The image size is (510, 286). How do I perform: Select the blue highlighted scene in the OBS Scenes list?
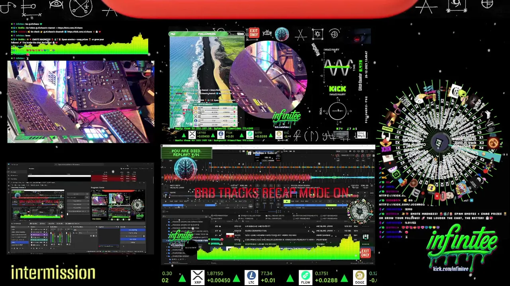tap(20, 242)
